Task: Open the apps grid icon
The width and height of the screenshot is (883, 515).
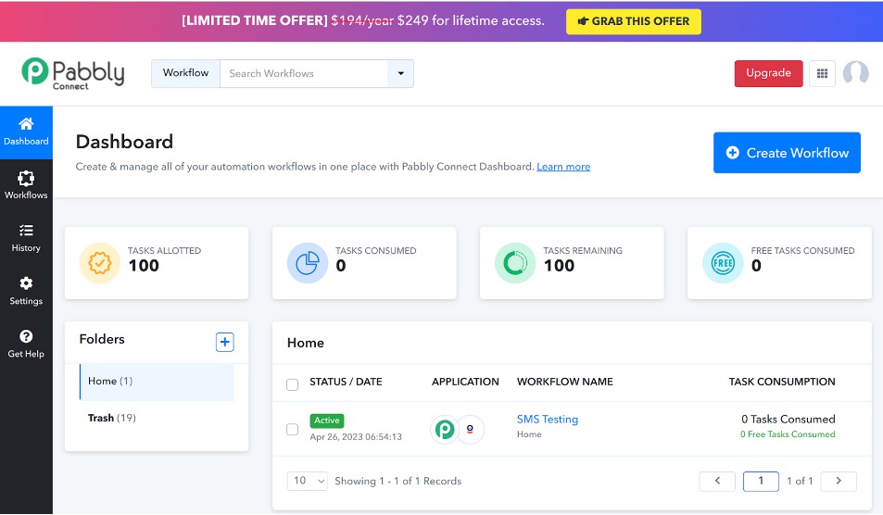Action: (x=822, y=73)
